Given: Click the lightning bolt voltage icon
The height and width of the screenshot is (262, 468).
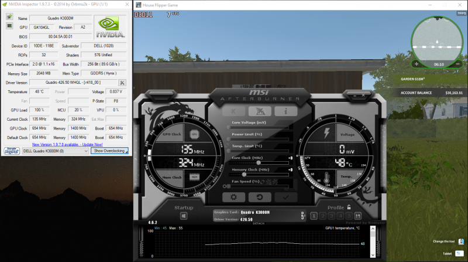Looking at the screenshot, I should click(326, 132).
